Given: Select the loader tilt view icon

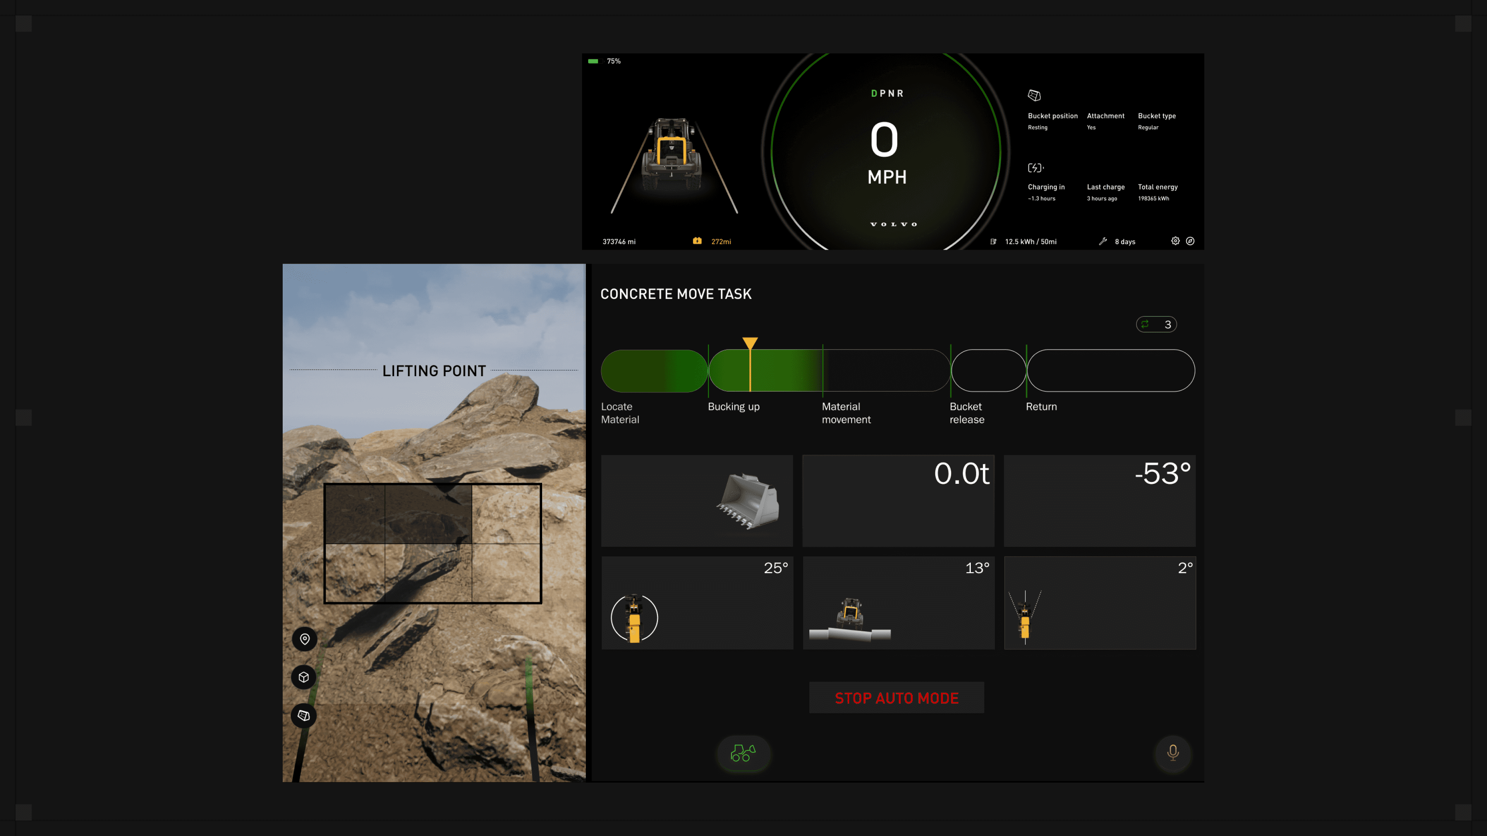Looking at the screenshot, I should click(850, 620).
